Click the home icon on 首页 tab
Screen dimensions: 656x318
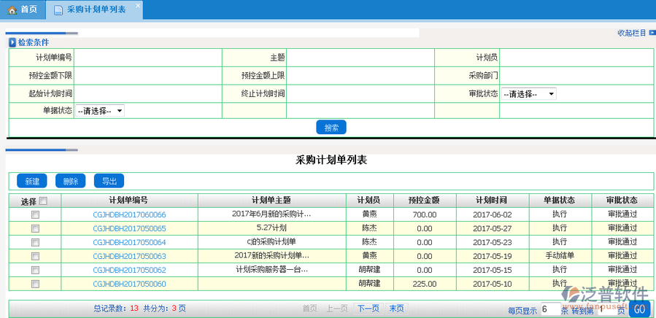12,10
